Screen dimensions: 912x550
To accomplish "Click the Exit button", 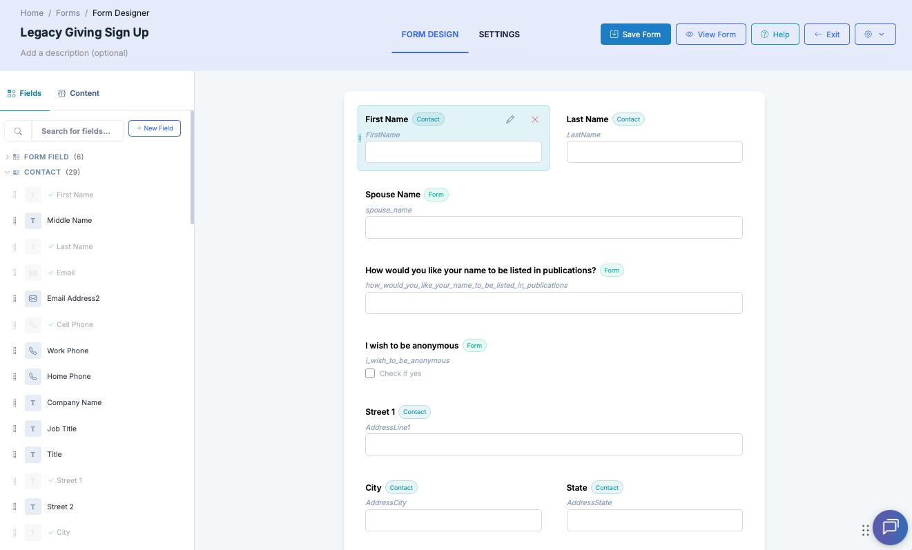I will click(827, 35).
